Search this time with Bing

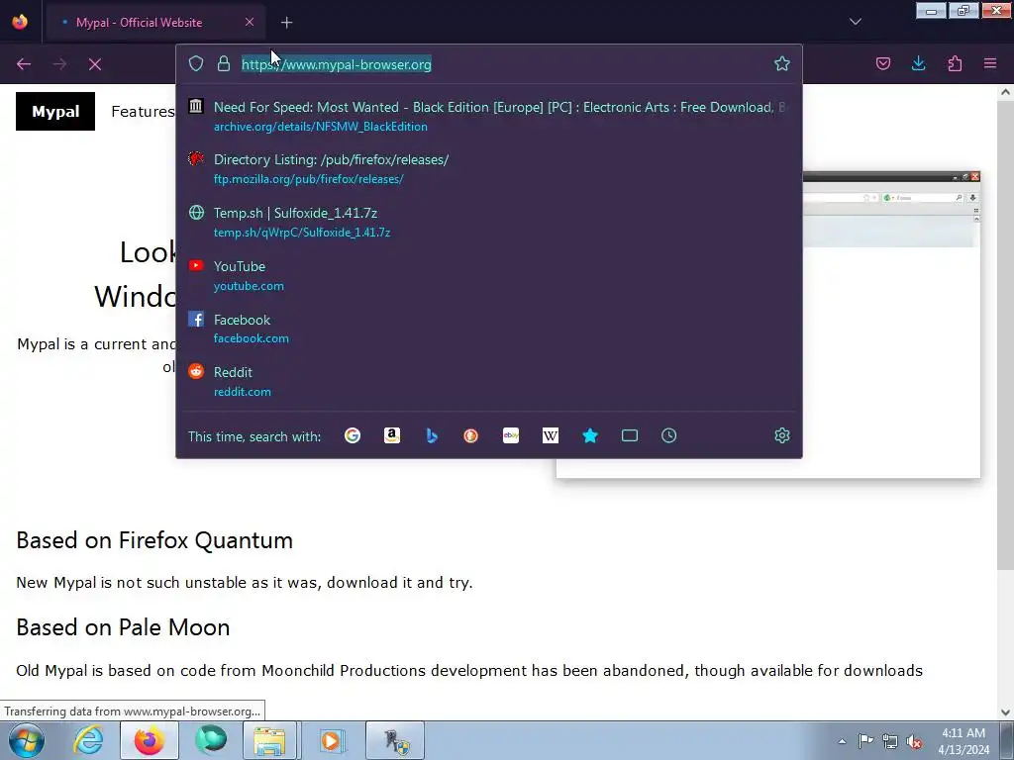coord(432,435)
